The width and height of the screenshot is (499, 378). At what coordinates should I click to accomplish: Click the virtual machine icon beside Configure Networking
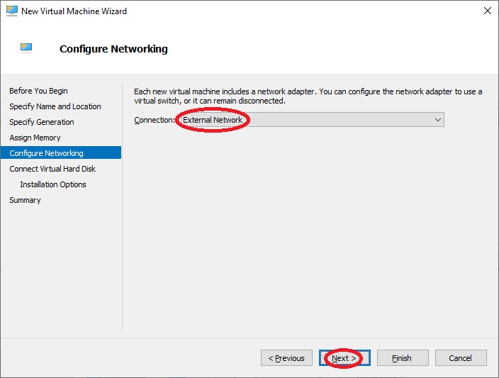(x=26, y=48)
